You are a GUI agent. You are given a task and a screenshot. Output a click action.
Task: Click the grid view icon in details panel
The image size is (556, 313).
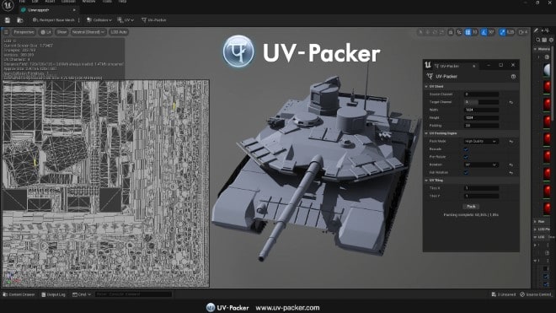[x=545, y=40]
